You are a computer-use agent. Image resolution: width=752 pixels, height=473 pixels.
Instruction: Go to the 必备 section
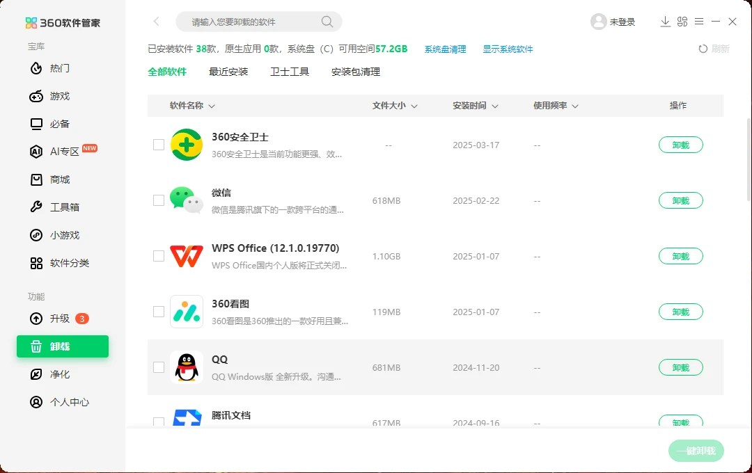click(x=50, y=124)
